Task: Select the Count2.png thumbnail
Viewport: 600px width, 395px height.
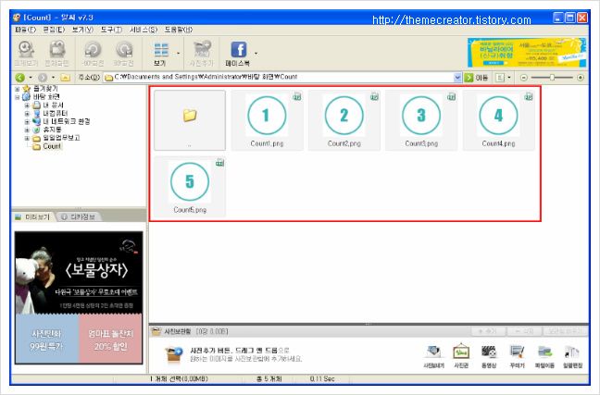Action: click(344, 120)
